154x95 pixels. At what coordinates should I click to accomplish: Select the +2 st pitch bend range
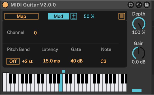click(27, 61)
